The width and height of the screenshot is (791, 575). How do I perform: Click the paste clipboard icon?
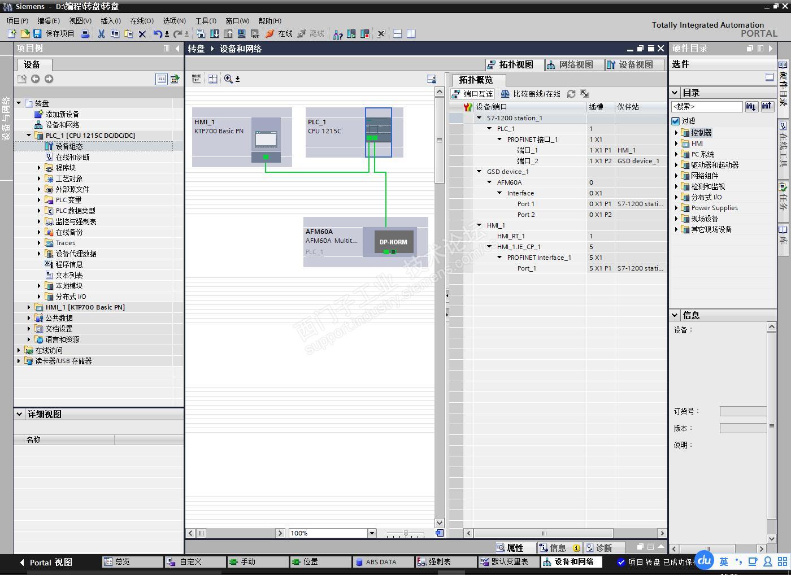(x=128, y=34)
